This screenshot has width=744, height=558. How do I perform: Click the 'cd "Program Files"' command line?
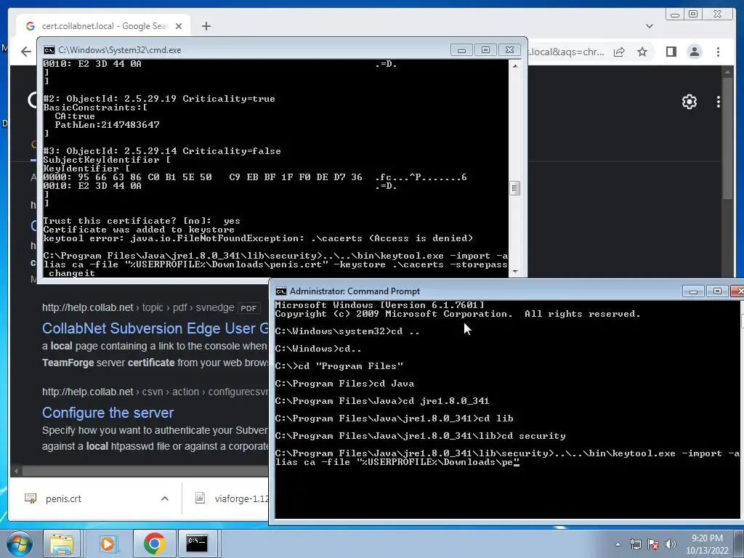(x=339, y=366)
